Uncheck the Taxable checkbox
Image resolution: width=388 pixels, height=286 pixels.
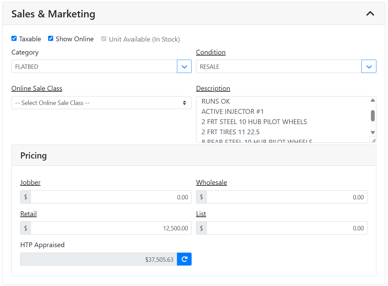click(14, 39)
